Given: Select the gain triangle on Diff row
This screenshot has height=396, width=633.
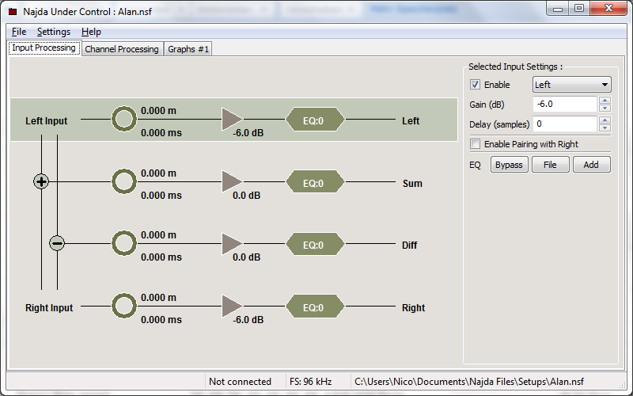Looking at the screenshot, I should [x=232, y=244].
